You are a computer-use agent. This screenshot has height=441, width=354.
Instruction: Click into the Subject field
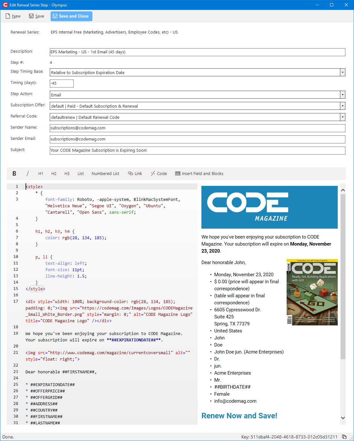[197, 150]
